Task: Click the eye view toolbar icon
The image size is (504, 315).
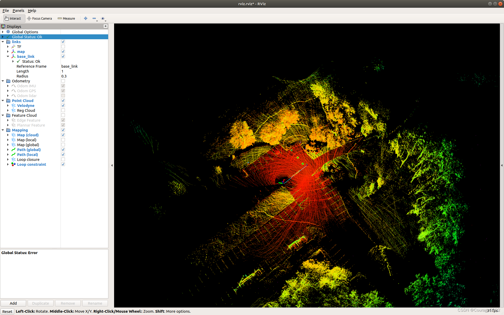Action: click(x=103, y=18)
